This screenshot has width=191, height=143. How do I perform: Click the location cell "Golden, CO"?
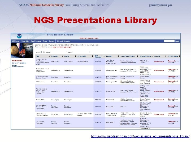[110, 122]
